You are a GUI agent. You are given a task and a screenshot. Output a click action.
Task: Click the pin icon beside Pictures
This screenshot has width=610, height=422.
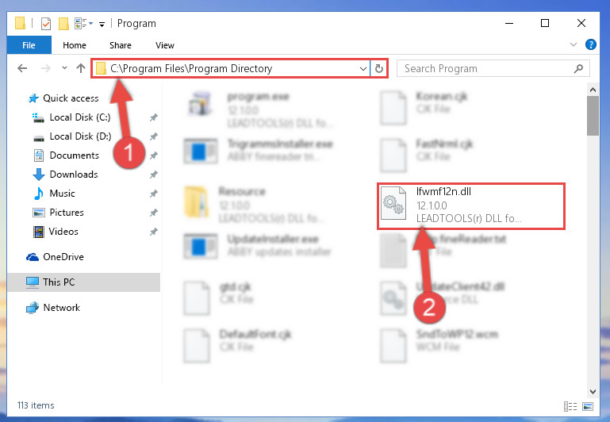[154, 213]
